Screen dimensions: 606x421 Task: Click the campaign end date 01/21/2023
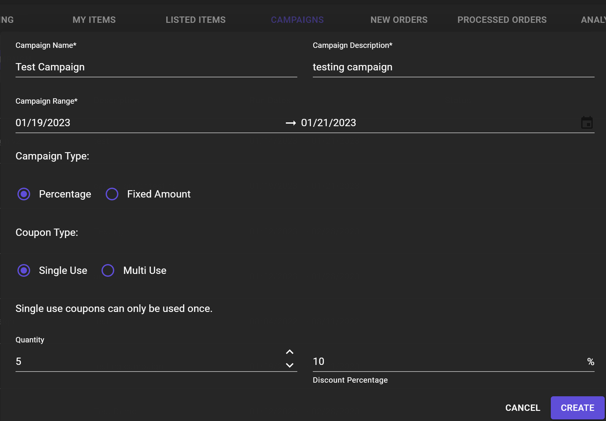pyautogui.click(x=328, y=123)
